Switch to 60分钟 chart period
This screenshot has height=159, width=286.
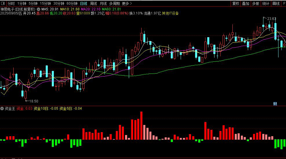72,3
